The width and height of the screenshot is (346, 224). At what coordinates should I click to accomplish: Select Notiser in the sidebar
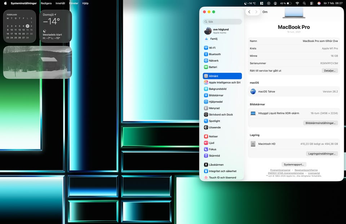point(213,136)
